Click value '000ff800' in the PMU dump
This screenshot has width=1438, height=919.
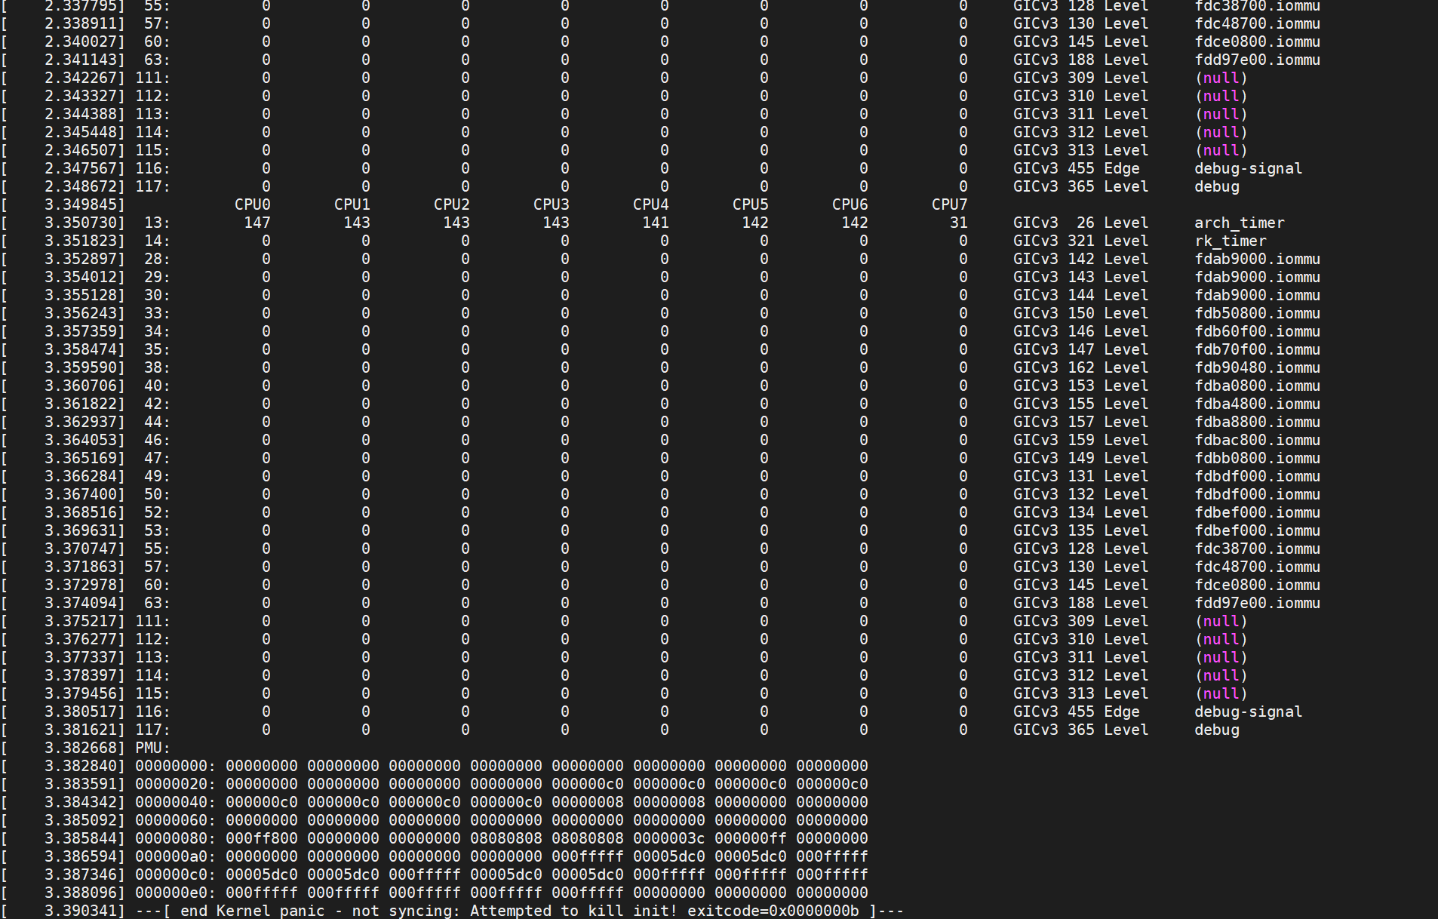[x=261, y=838]
